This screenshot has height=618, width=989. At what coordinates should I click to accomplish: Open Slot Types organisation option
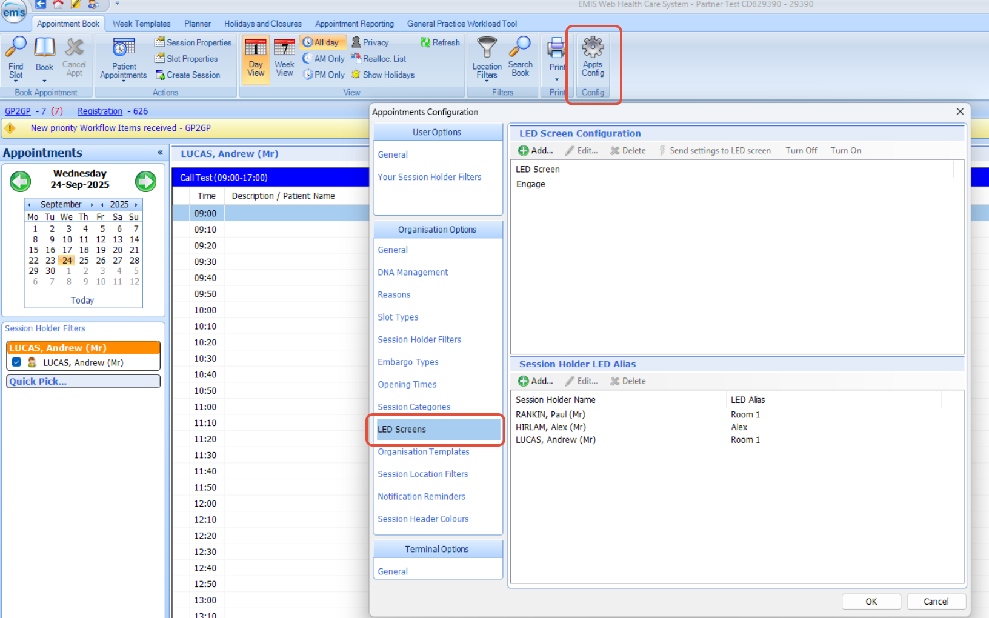[398, 317]
